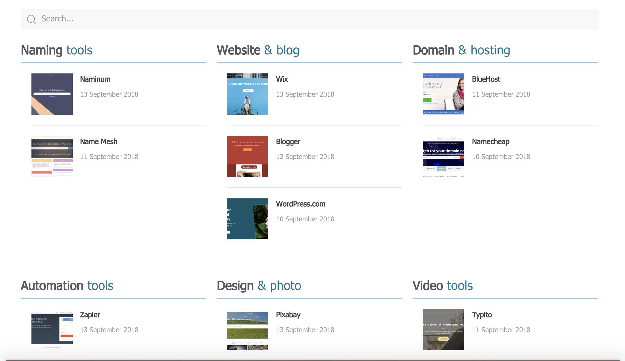
Task: Open the Wix article
Action: point(282,79)
